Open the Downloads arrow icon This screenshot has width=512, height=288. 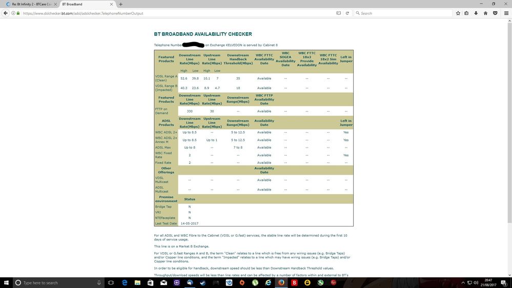(x=476, y=13)
